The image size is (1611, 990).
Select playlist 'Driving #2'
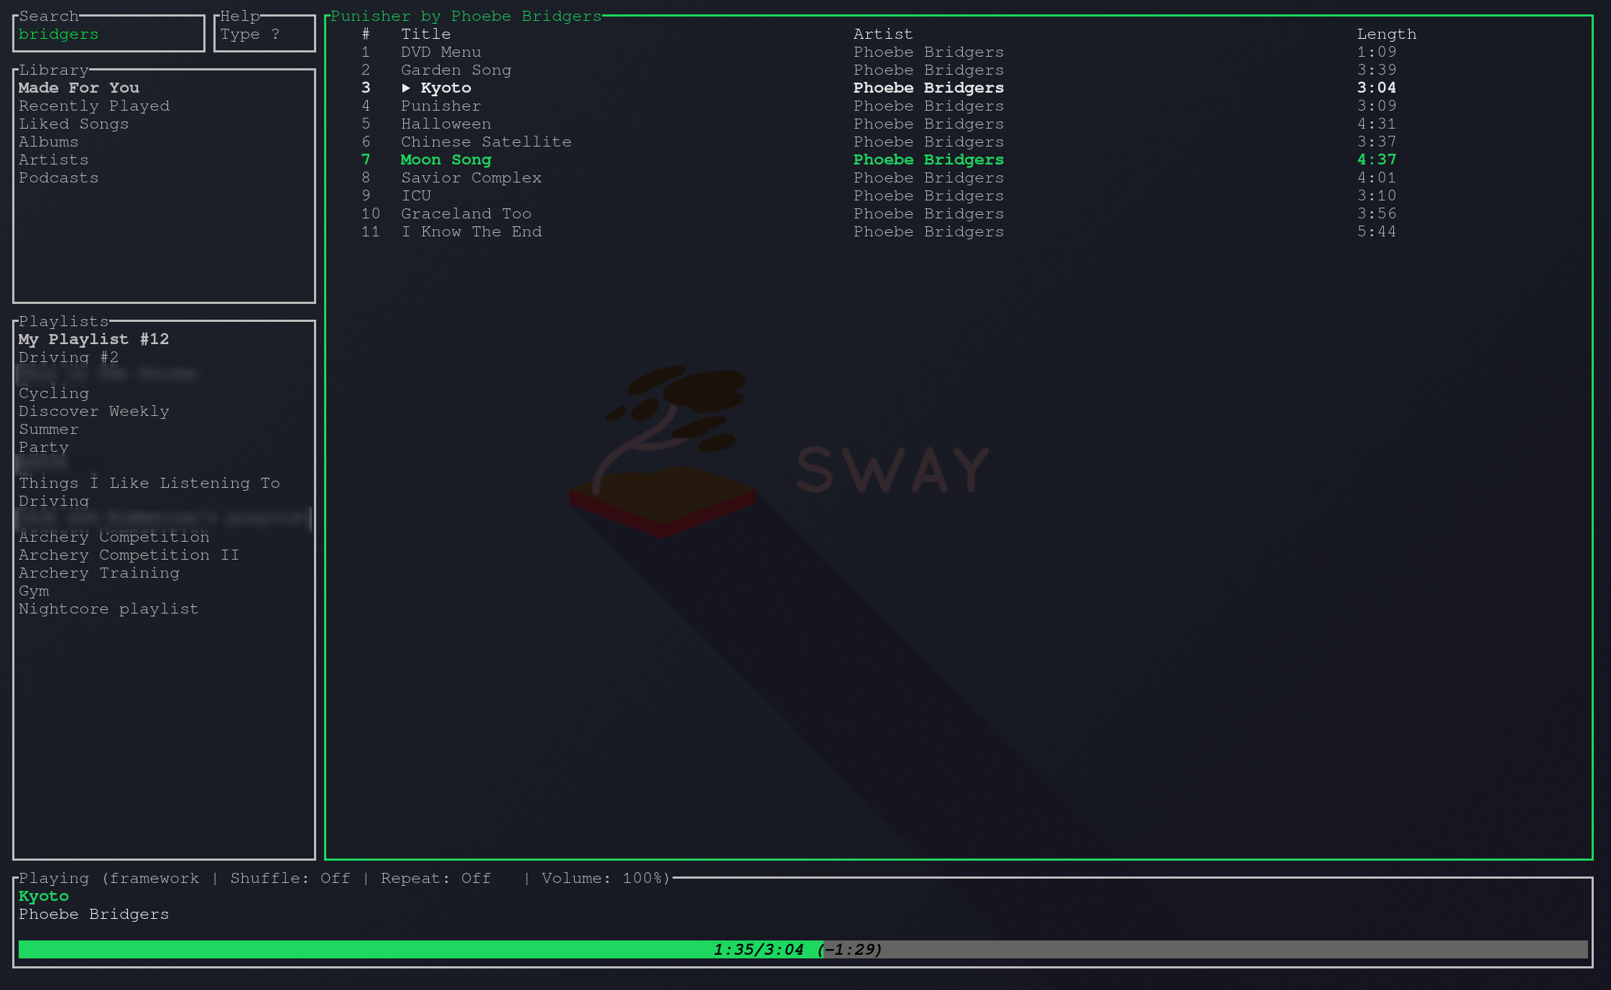click(x=69, y=357)
